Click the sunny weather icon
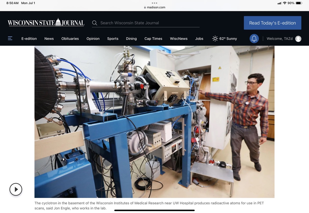 215,39
